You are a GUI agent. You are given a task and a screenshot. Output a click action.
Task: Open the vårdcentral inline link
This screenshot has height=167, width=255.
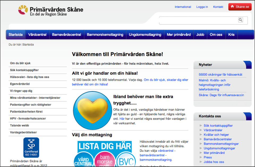(x=165, y=151)
